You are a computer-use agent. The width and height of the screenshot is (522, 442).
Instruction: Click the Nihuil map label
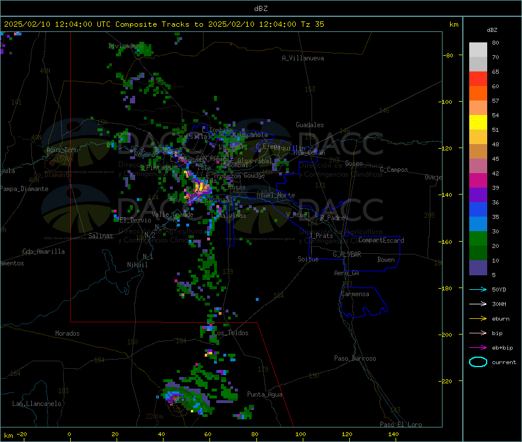pyautogui.click(x=137, y=265)
